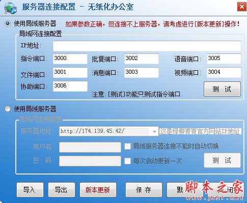This screenshot has width=247, height=203.
Task: Select the second 使用局域服务器 radio button
Action: click(x=8, y=109)
